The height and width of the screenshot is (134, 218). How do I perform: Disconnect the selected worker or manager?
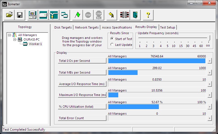125,15
